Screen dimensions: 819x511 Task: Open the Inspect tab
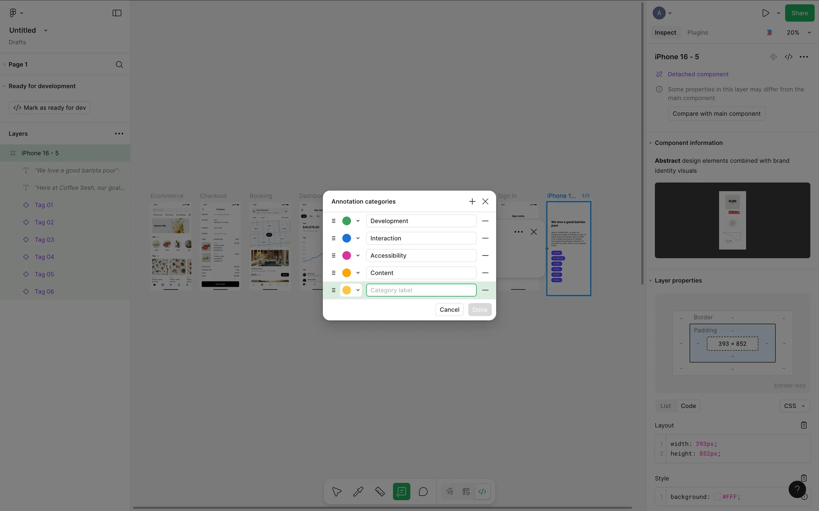665,32
